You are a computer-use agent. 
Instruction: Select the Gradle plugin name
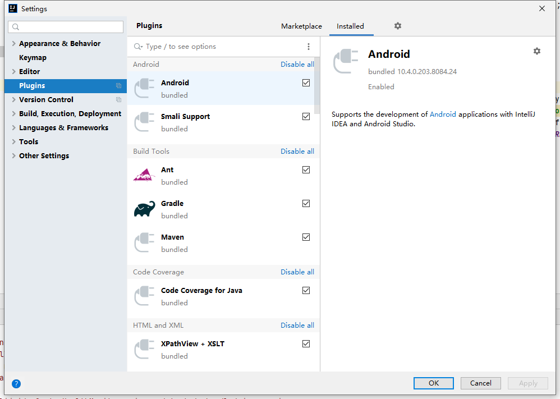coord(172,203)
